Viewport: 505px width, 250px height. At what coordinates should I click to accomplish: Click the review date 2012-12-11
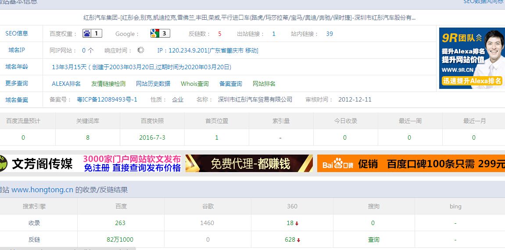click(x=355, y=100)
